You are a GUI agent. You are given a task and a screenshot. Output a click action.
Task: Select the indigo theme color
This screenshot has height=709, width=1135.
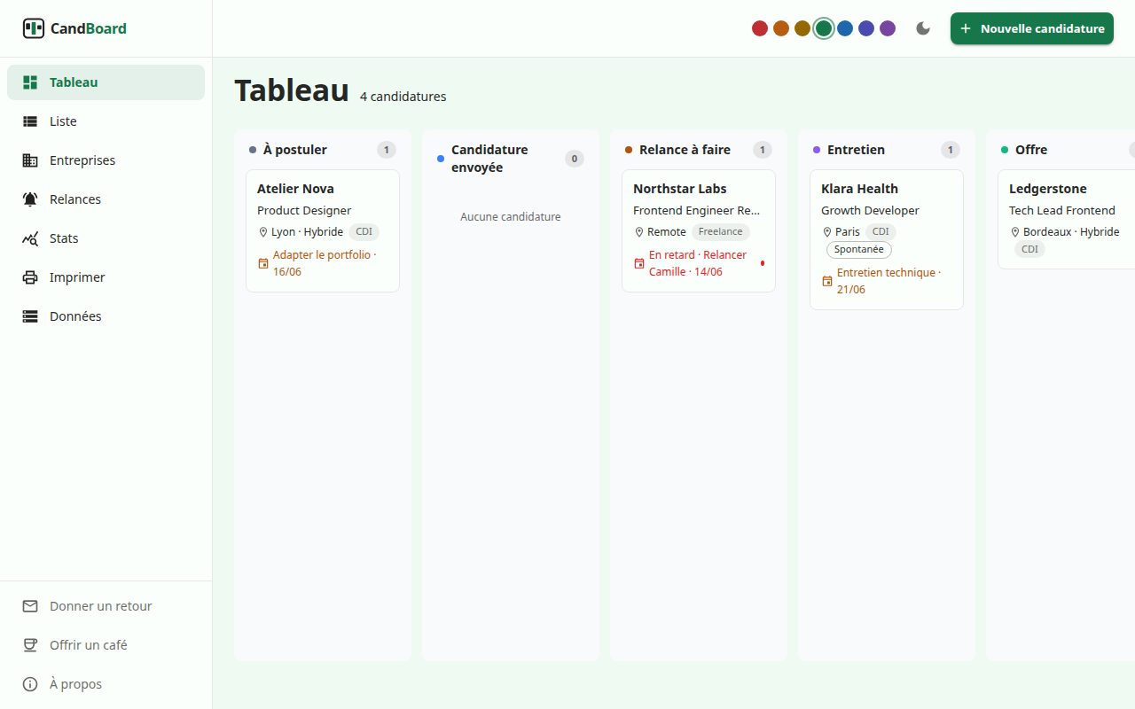[x=866, y=28]
